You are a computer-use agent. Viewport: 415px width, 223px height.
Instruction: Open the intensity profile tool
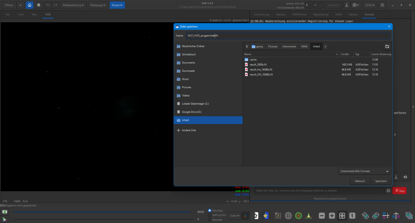point(309,216)
